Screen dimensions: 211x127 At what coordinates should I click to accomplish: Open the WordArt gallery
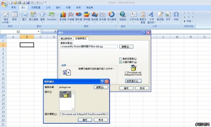[x=152, y=17]
